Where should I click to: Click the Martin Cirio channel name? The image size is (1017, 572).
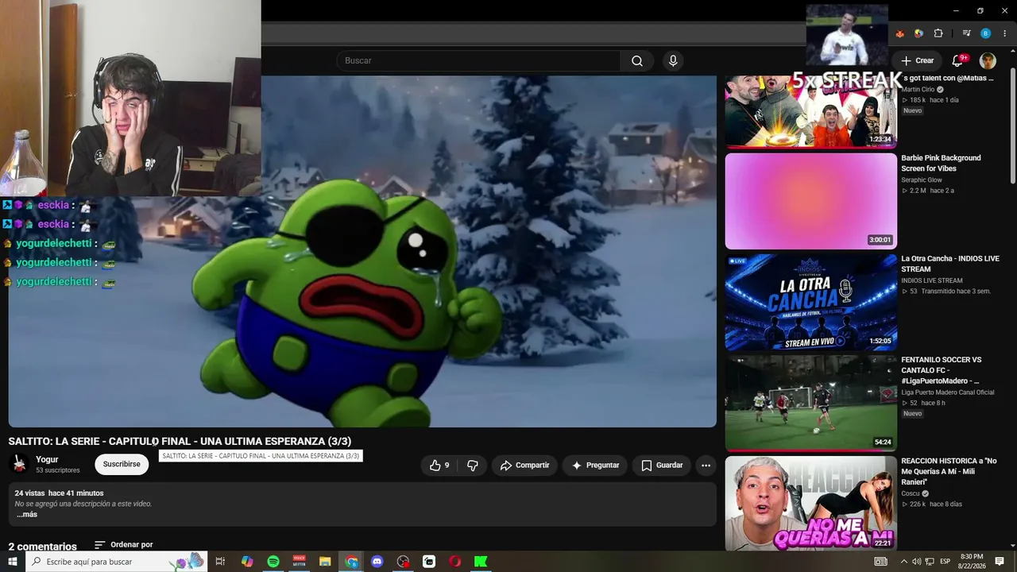(918, 90)
